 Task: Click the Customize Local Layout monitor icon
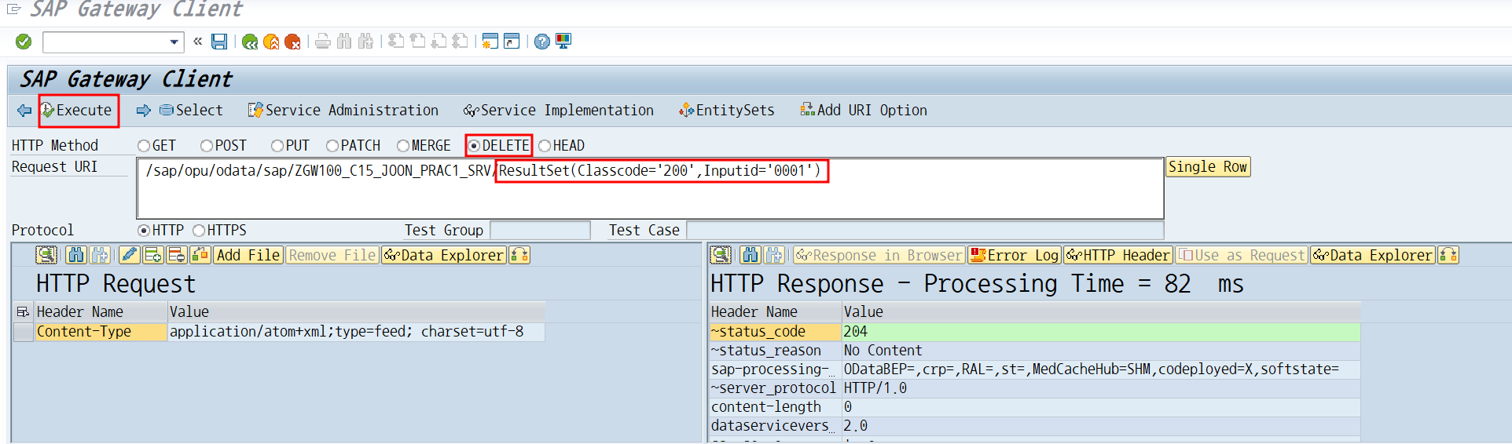coord(563,42)
